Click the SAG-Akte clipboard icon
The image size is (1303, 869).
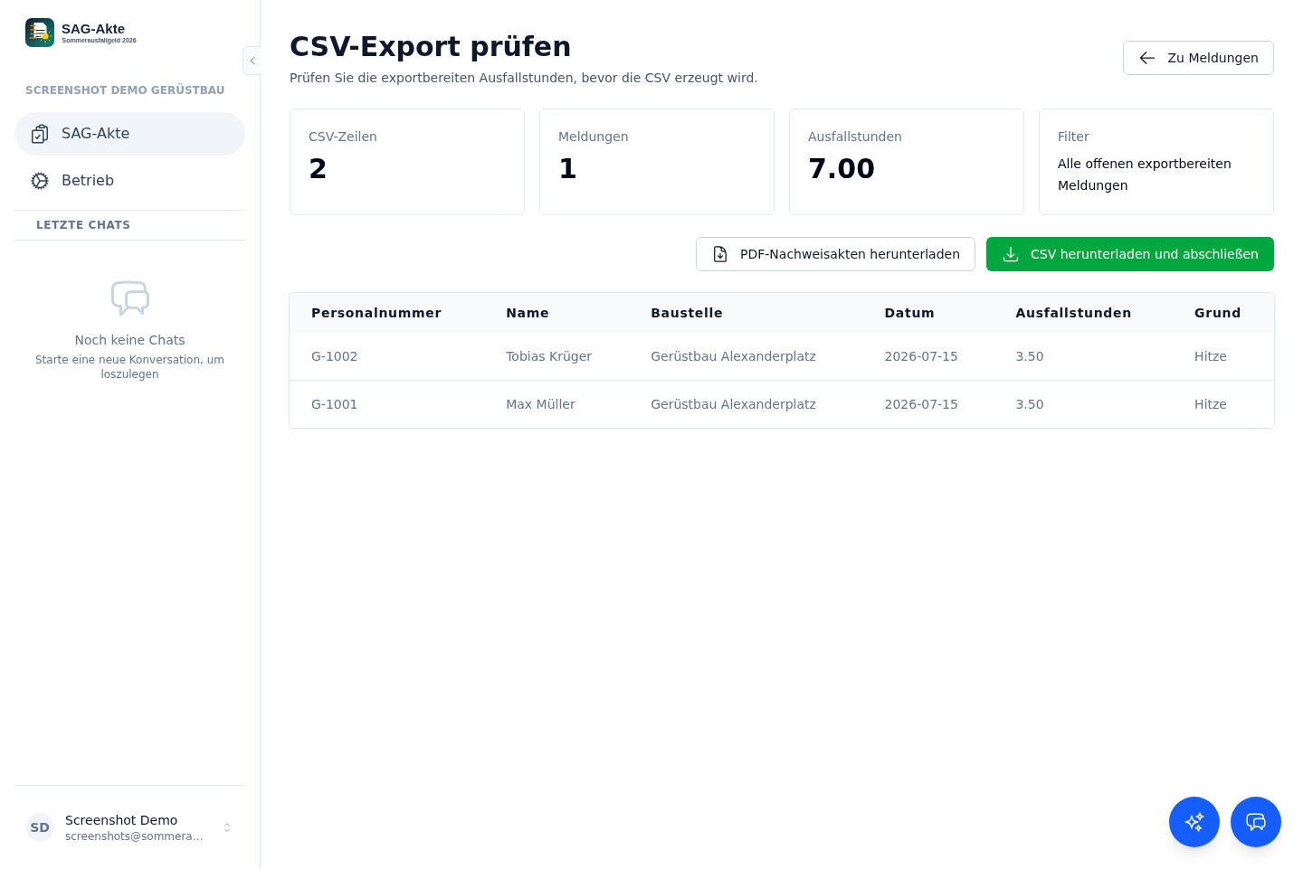pyautogui.click(x=40, y=134)
